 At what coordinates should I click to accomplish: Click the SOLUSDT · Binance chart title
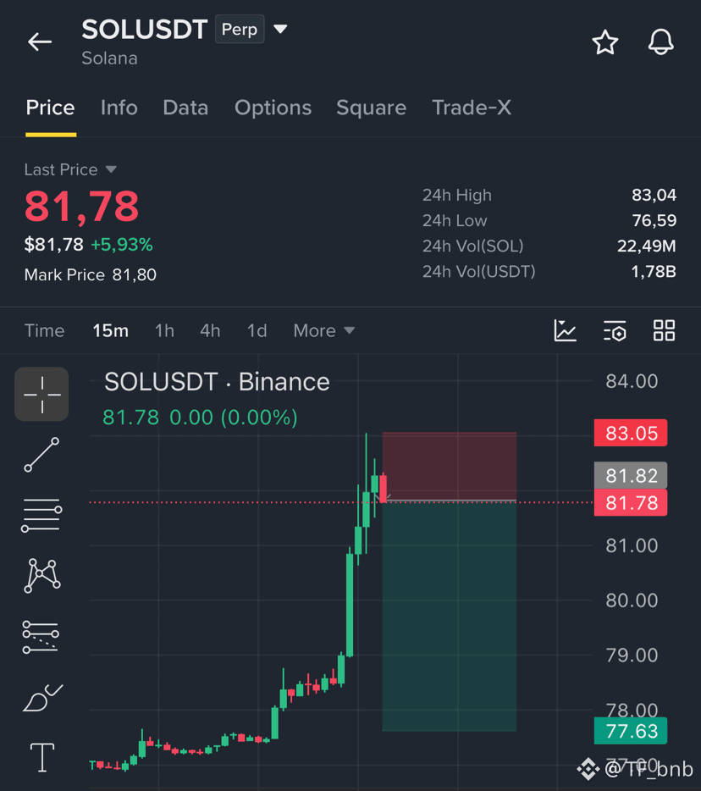217,382
